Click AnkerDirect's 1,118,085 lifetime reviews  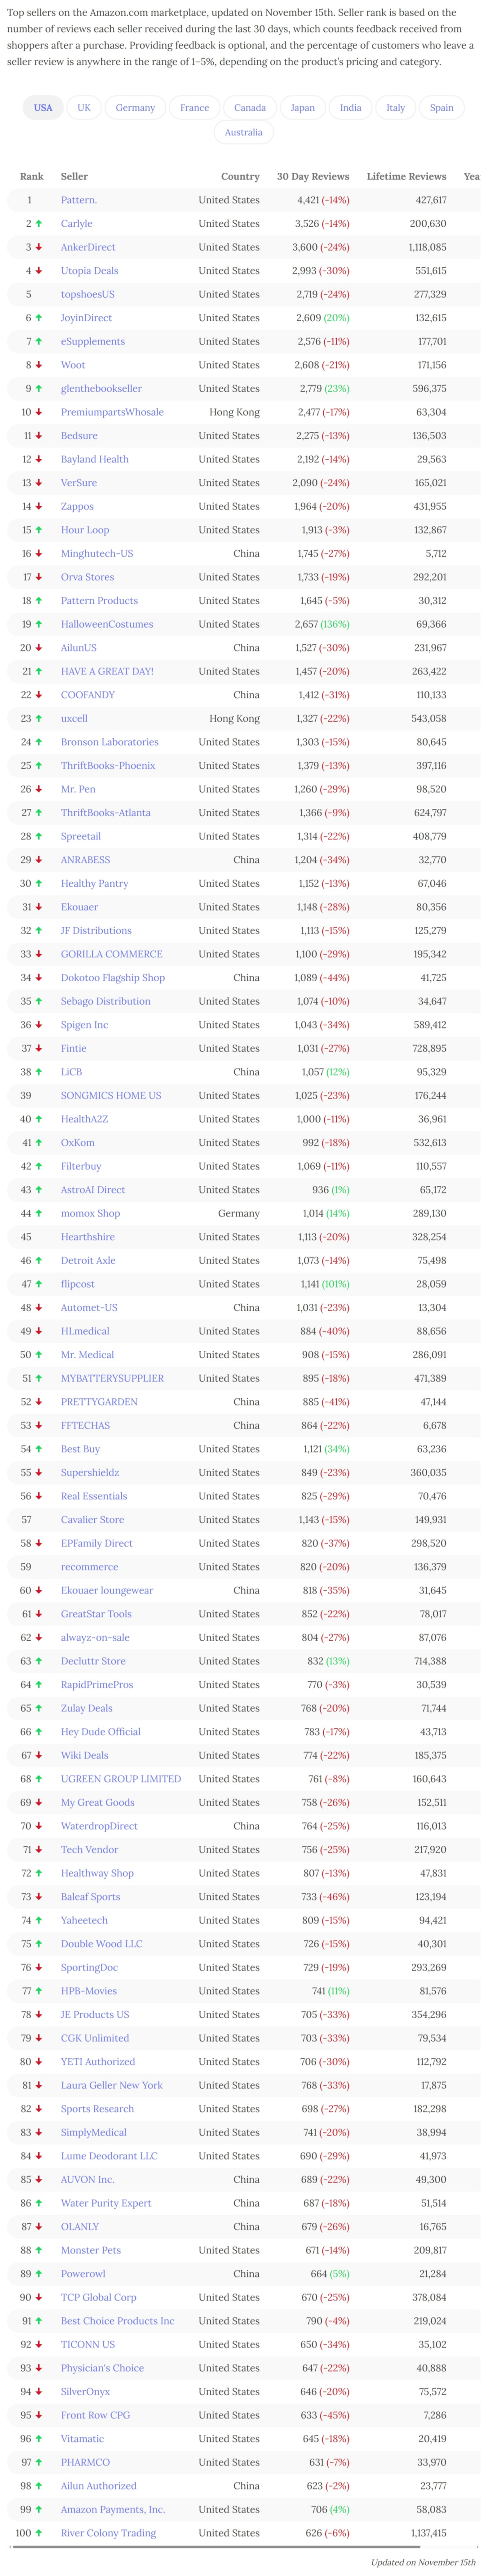[x=427, y=247]
